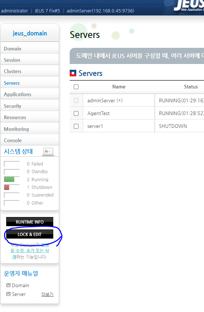Click the 0 Failed status entry
The width and height of the screenshot is (204, 312).
[x=35, y=164]
